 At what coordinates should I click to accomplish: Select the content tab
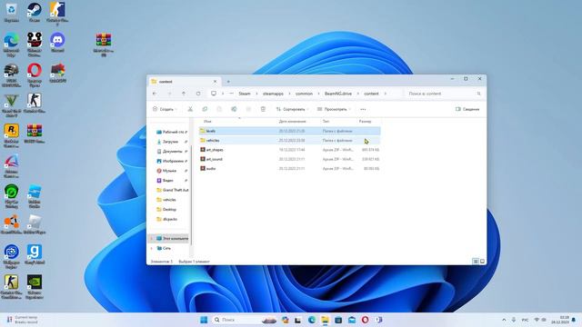click(185, 82)
